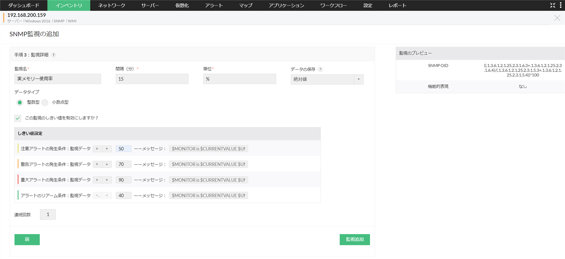Click the 重大アラート threshold value 90
The width and height of the screenshot is (565, 259).
pyautogui.click(x=124, y=180)
